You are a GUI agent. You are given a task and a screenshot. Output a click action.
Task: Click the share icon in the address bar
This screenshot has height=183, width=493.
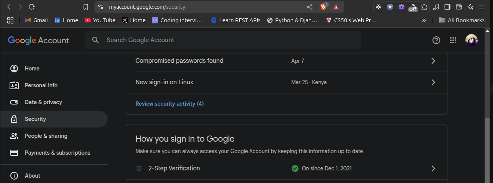[310, 7]
